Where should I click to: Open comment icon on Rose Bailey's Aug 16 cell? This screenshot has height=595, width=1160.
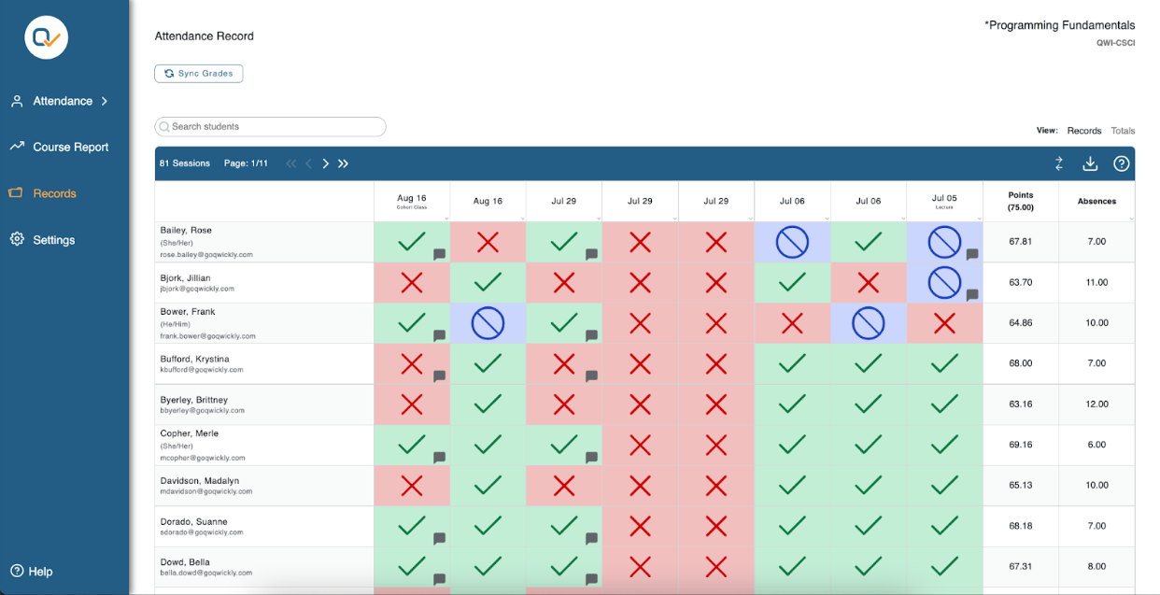439,254
